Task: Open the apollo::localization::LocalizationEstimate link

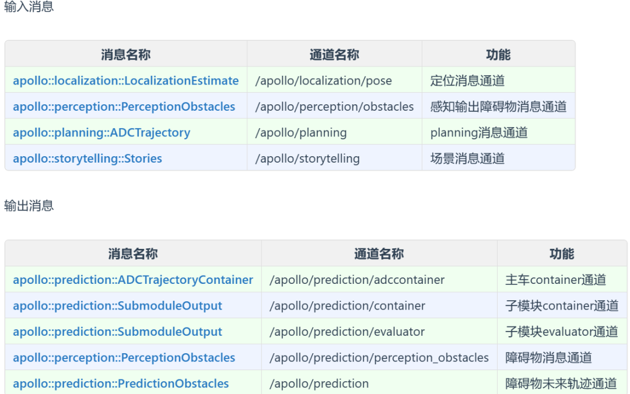Action: pyautogui.click(x=125, y=80)
